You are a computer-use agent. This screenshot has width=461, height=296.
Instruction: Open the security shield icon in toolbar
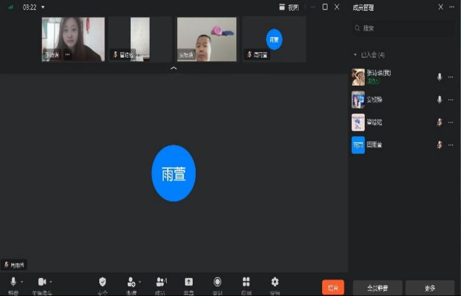tap(103, 282)
